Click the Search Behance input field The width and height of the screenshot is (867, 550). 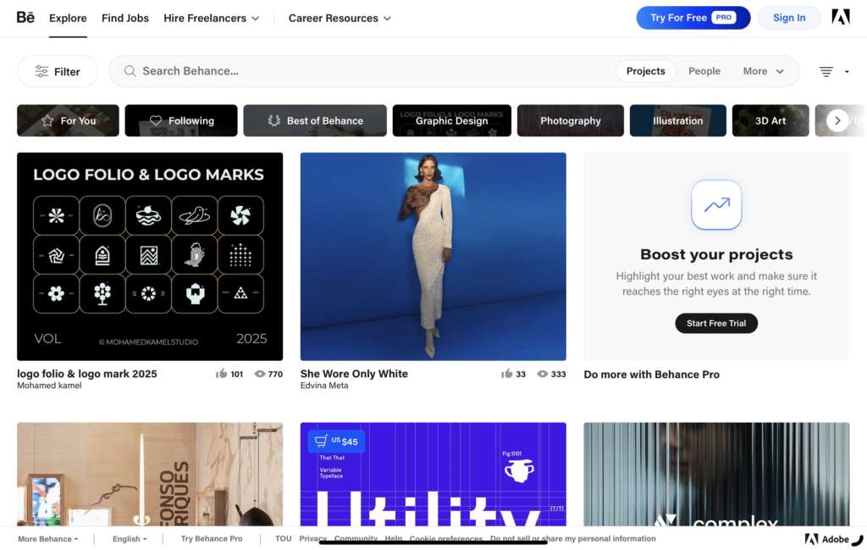coord(373,71)
